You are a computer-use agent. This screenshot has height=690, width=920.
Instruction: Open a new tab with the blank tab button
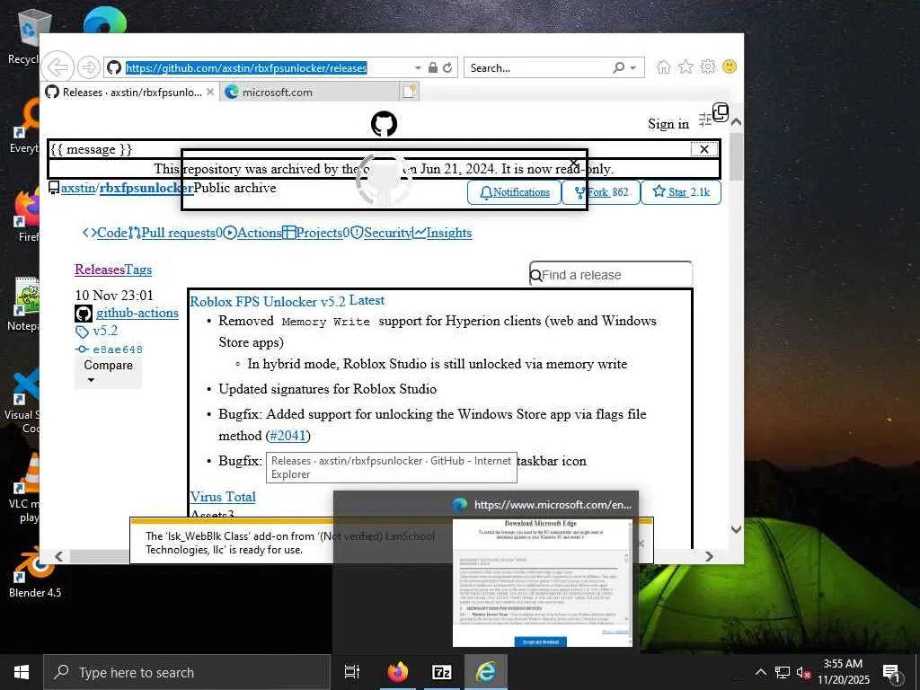[410, 92]
